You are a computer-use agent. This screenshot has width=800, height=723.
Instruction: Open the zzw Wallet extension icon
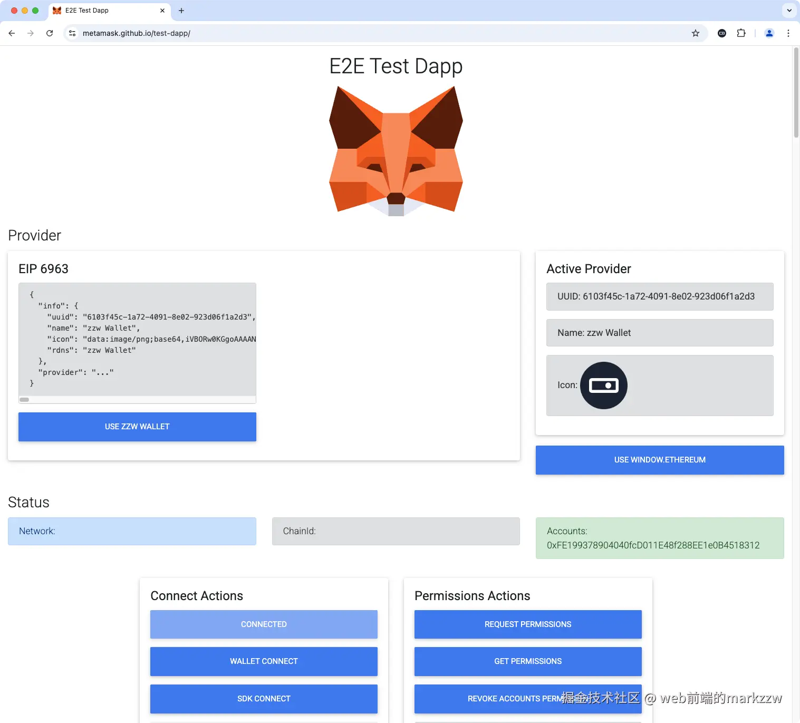722,33
